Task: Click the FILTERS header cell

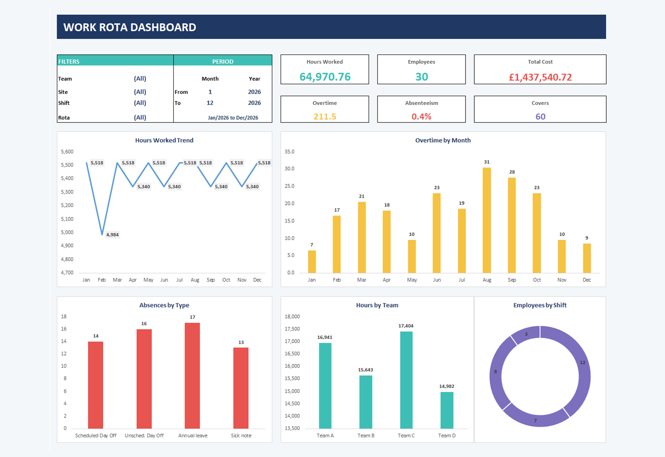Action: coord(115,61)
